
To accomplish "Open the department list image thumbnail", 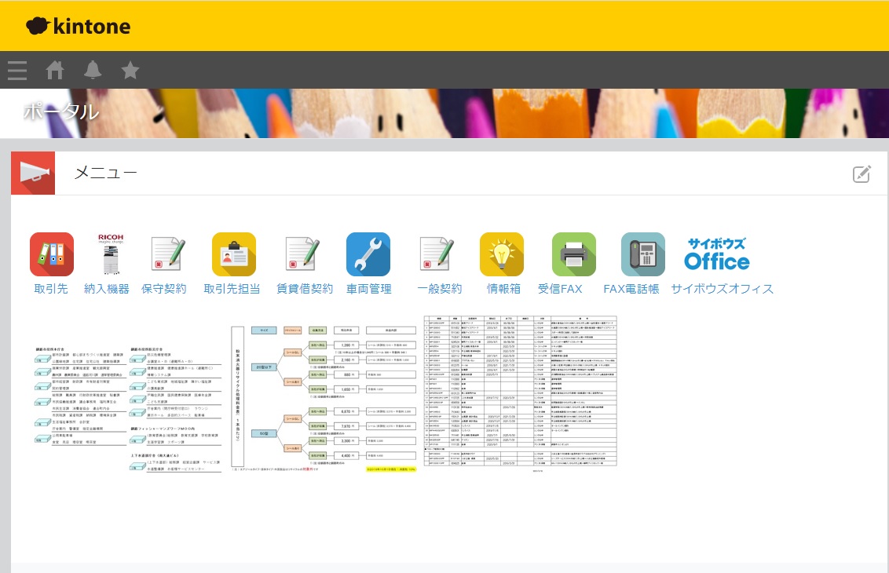I will click(126, 408).
